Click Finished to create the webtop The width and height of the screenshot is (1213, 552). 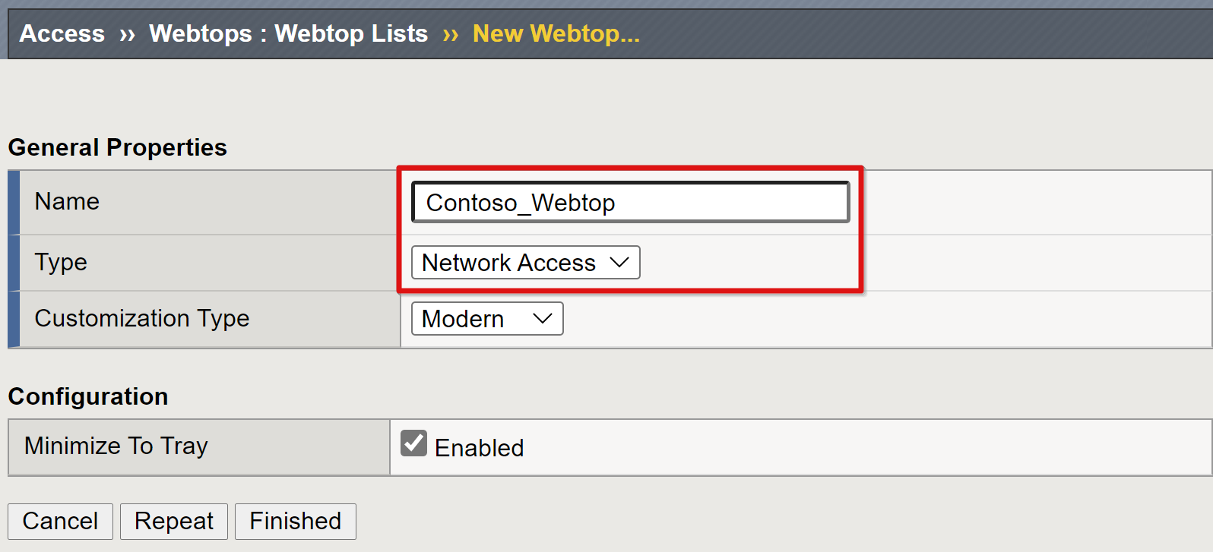295,521
